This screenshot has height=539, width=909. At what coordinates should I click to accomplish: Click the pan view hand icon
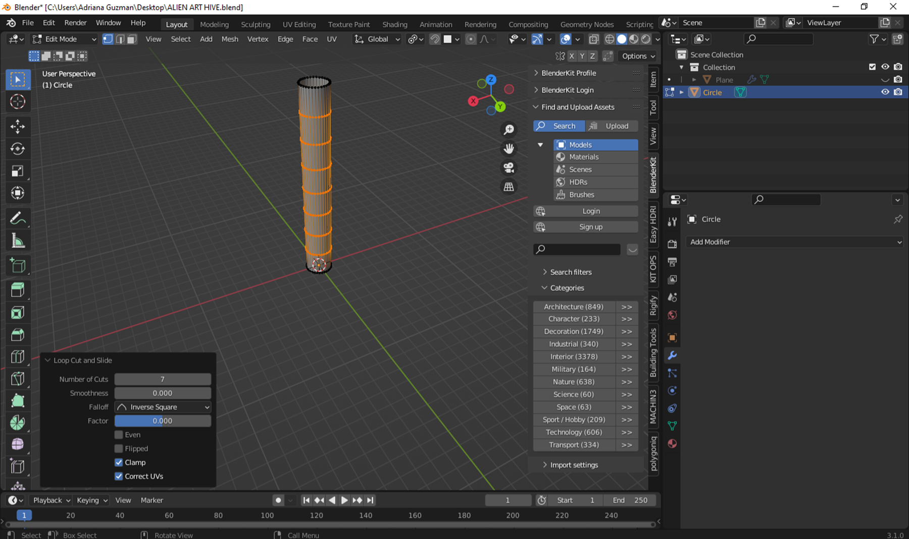[x=509, y=149]
